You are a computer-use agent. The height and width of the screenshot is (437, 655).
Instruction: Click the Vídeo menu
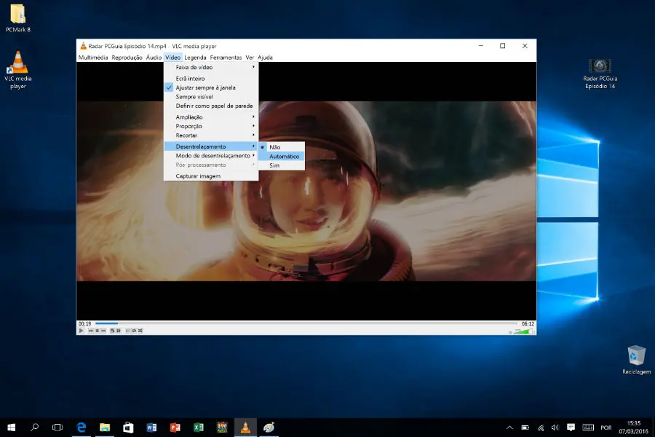coord(172,58)
